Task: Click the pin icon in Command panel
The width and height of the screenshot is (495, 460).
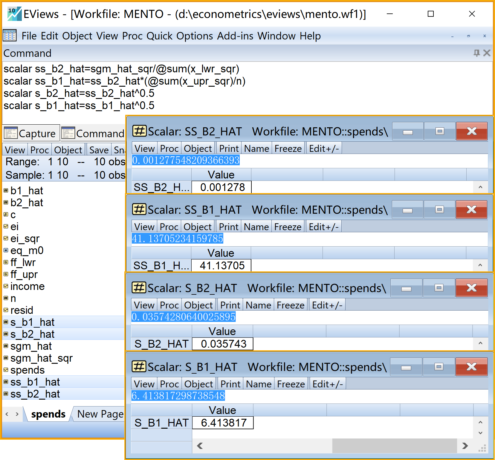Action: (476, 53)
